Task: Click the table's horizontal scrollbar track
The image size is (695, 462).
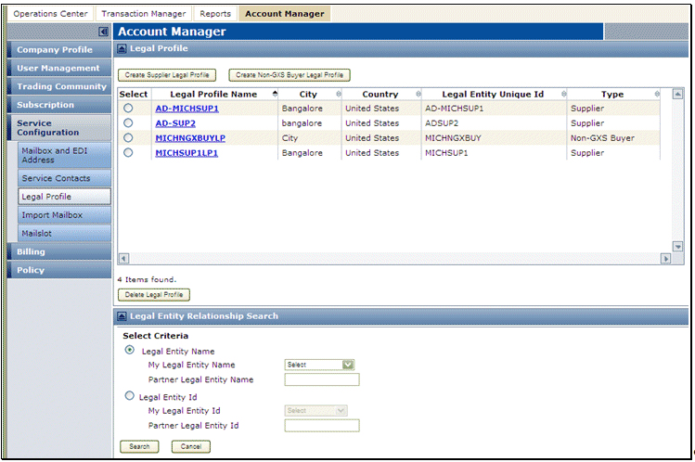Action: click(390, 258)
